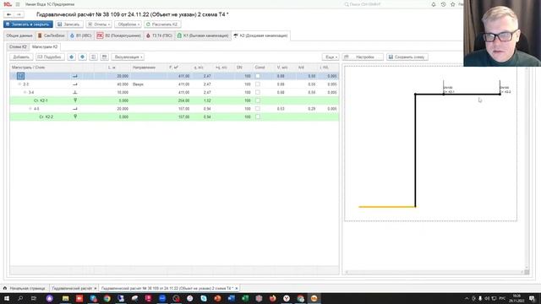Click the Подробно button
541x304 pixels.
[50, 57]
